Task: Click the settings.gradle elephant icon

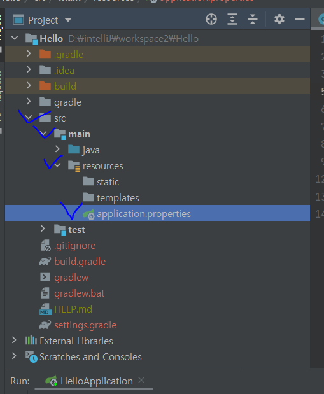Action: pos(45,325)
